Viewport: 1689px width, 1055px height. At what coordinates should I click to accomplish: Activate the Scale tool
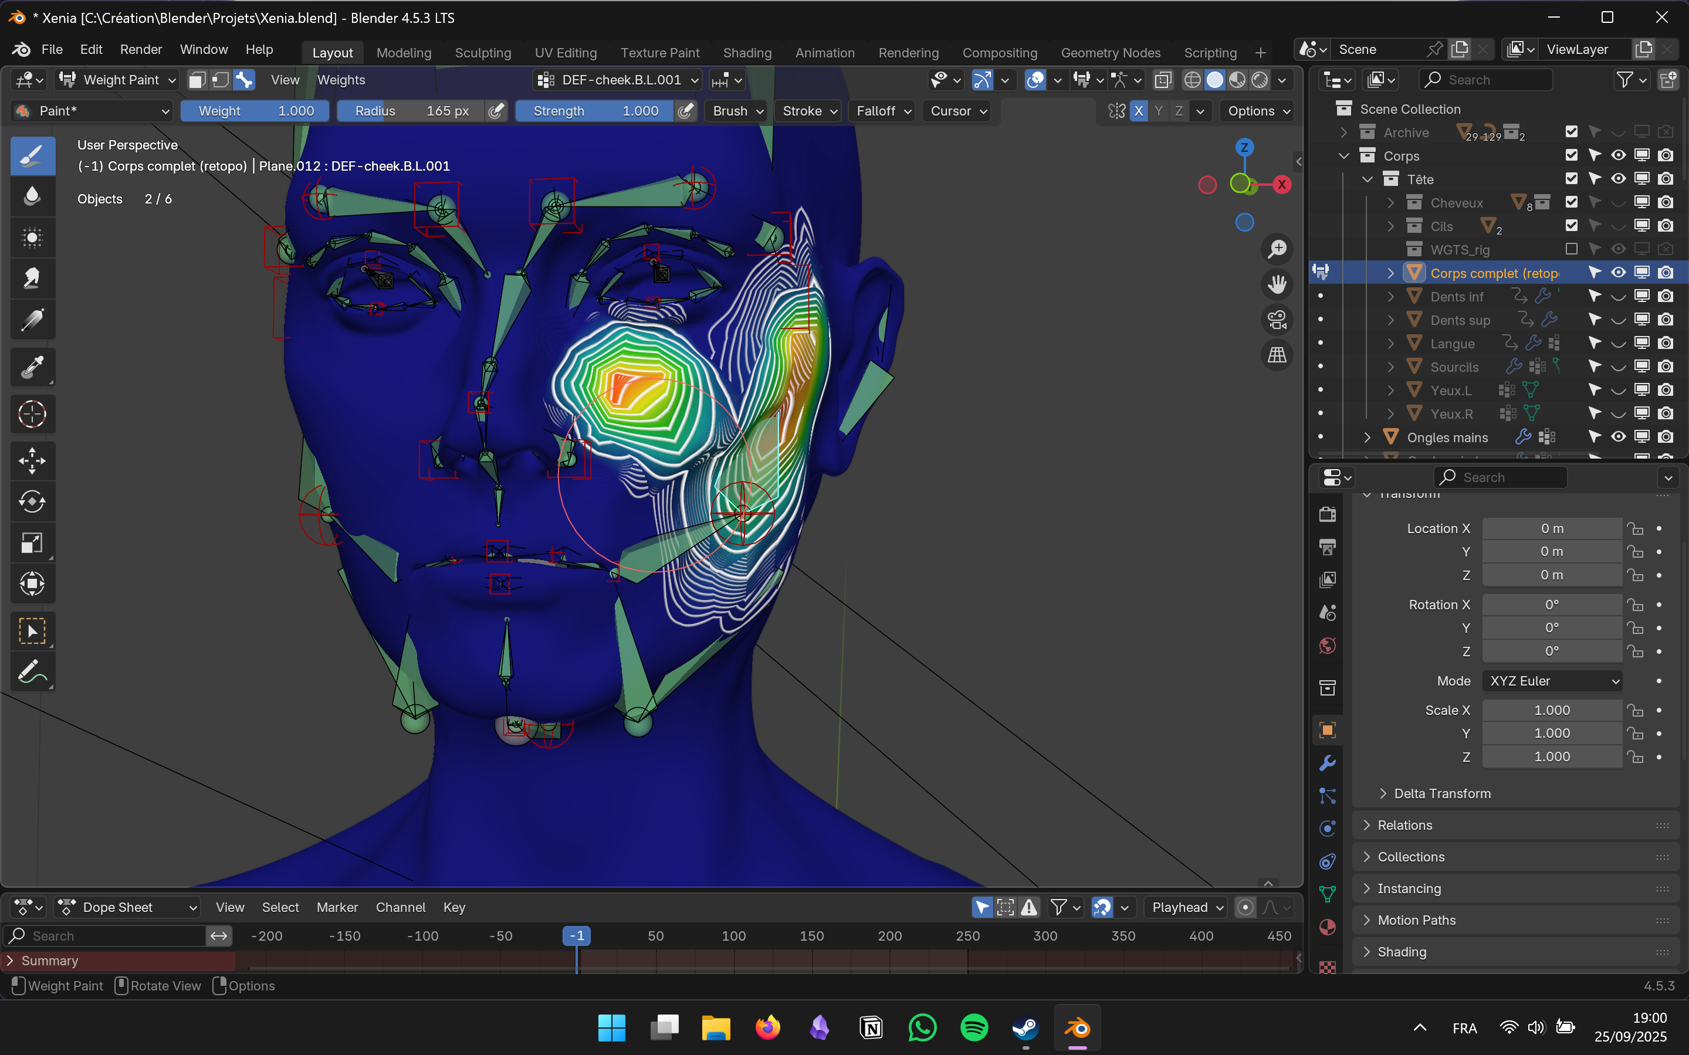tap(32, 543)
